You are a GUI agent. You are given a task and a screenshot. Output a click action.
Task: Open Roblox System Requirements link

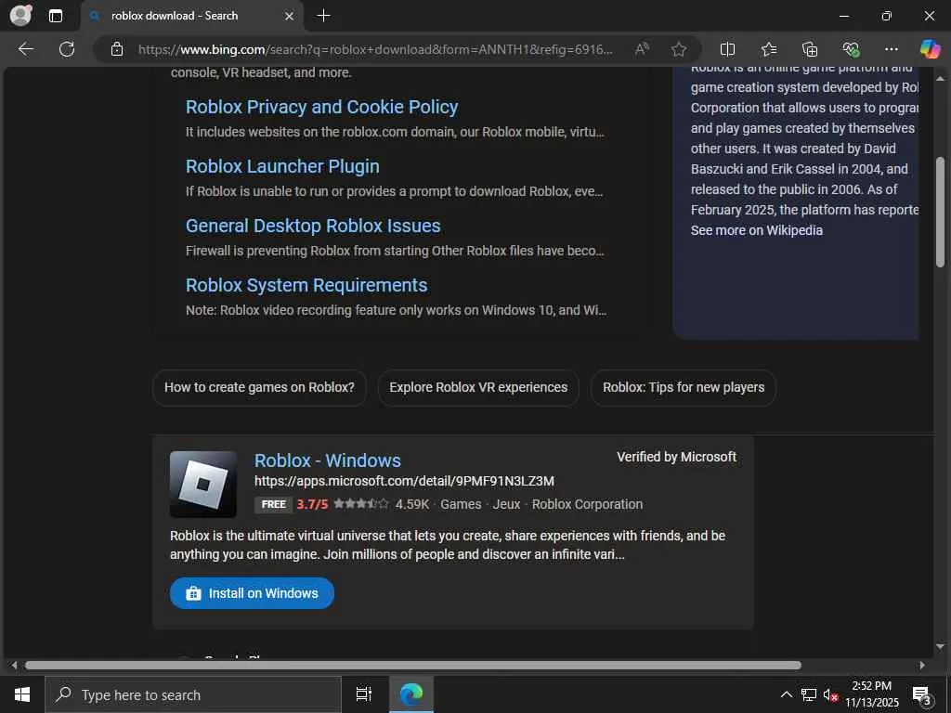pyautogui.click(x=306, y=285)
